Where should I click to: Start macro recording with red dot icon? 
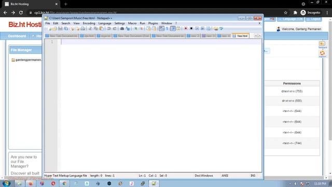tap(186, 29)
